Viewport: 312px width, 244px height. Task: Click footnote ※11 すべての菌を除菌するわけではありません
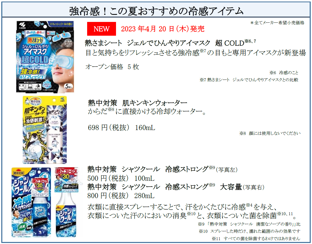(x=256, y=239)
